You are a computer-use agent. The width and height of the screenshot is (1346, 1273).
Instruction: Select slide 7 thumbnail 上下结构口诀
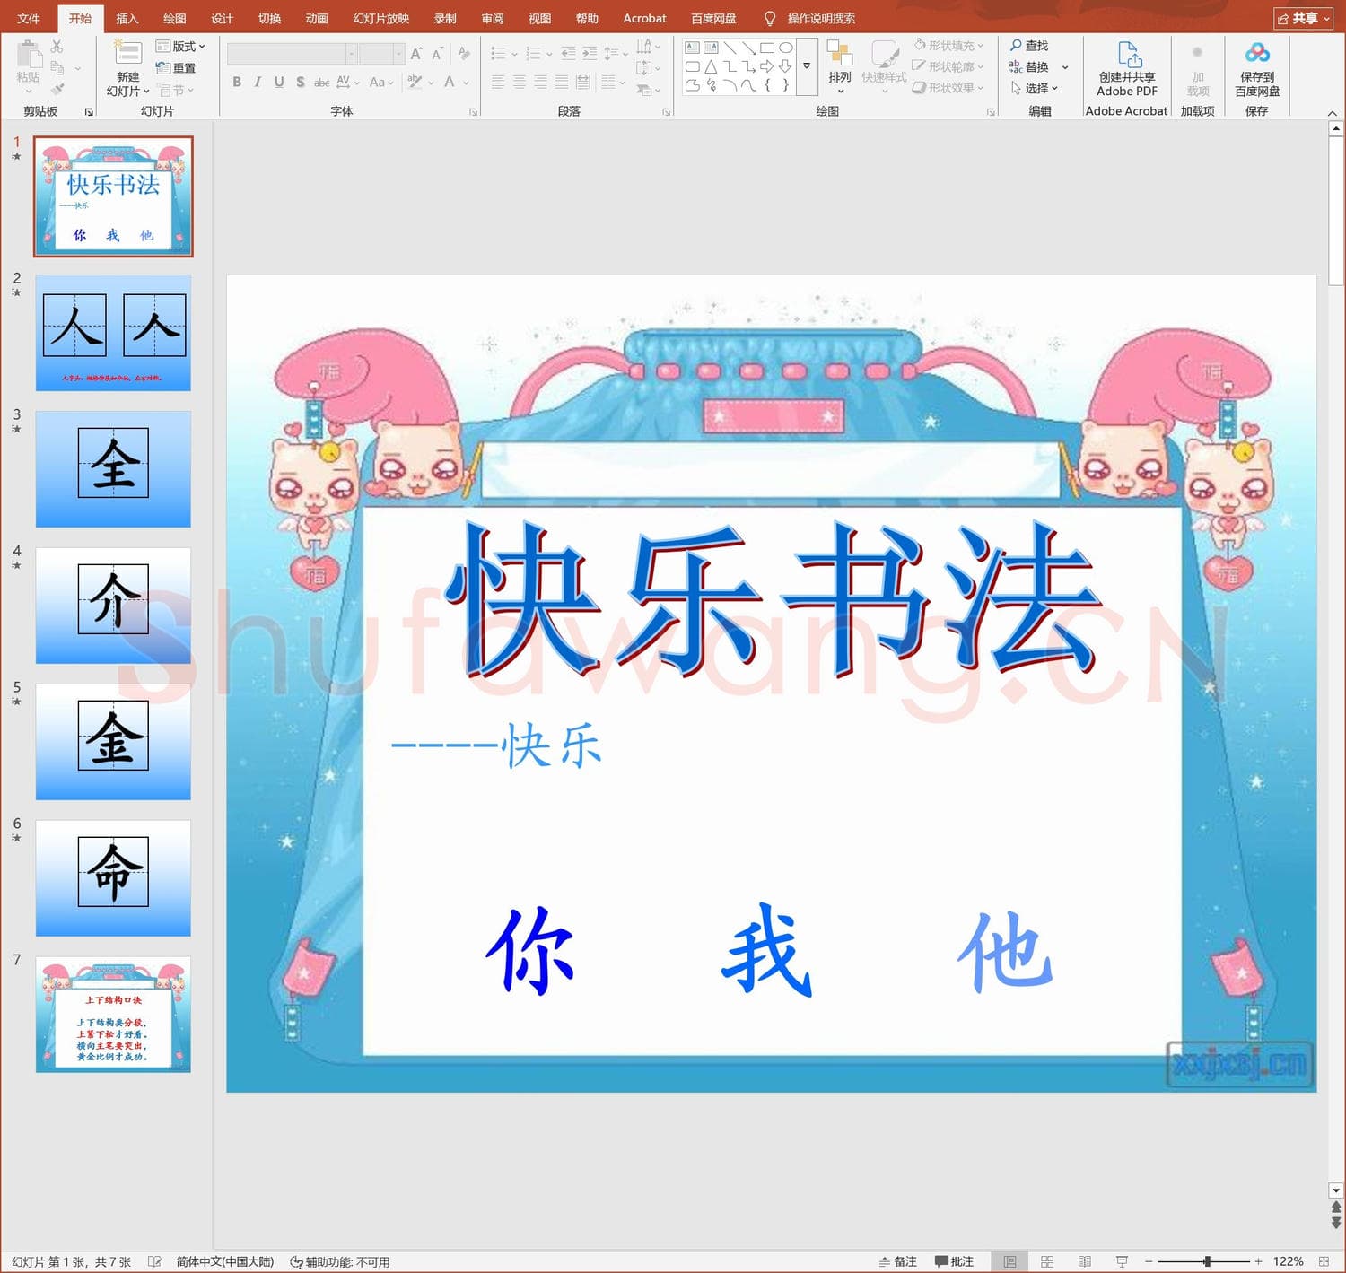point(113,1014)
